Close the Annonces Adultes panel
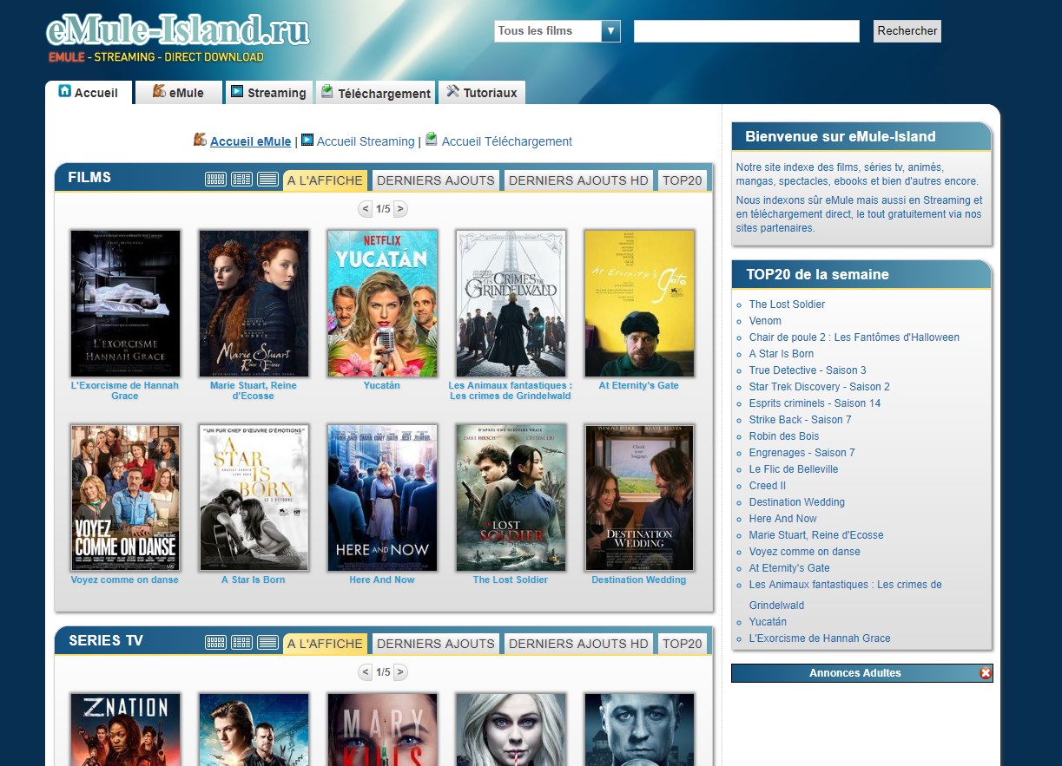Viewport: 1062px width, 766px height. (x=985, y=673)
